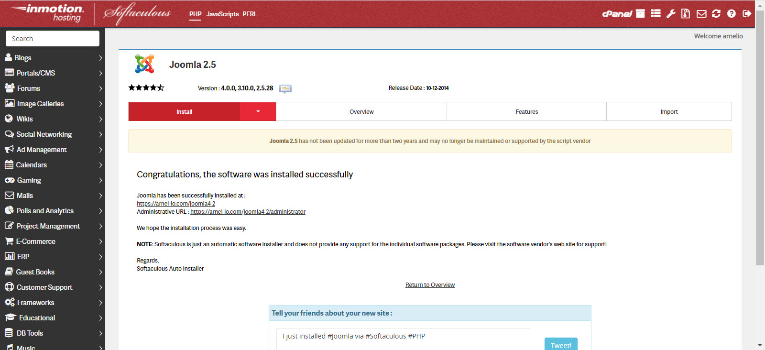Click the red Install button
The image size is (765, 350).
click(x=184, y=111)
